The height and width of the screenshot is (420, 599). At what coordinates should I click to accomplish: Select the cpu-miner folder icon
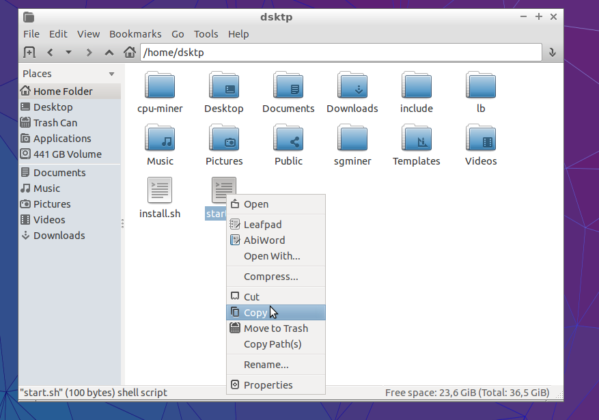pos(160,85)
